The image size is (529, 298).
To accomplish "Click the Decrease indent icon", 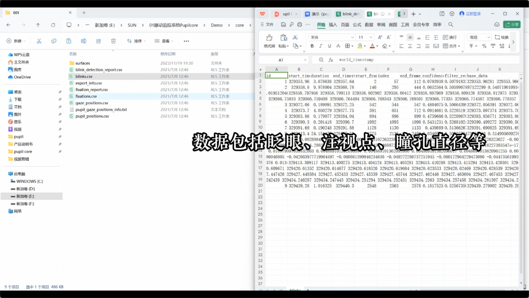I will pyautogui.click(x=428, y=37).
